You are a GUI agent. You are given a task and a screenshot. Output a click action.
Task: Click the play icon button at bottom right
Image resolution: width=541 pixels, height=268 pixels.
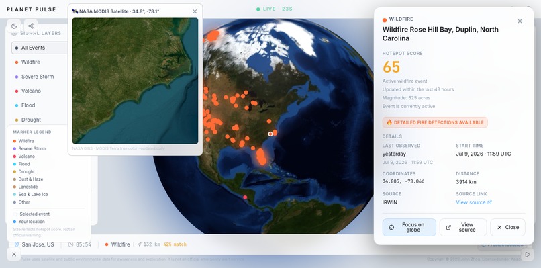[527, 255]
